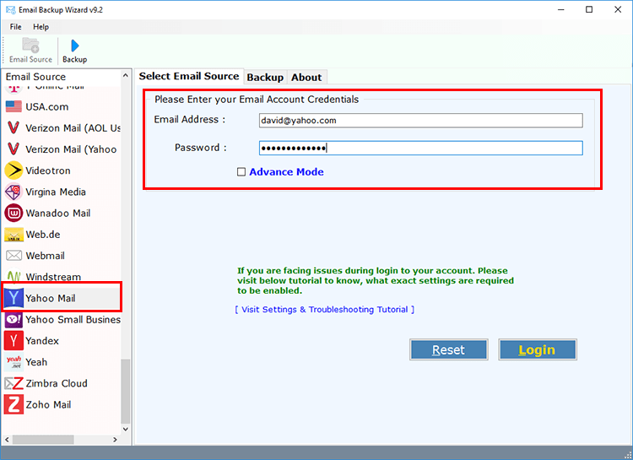Open the Help menu
633x460 pixels.
tap(41, 27)
